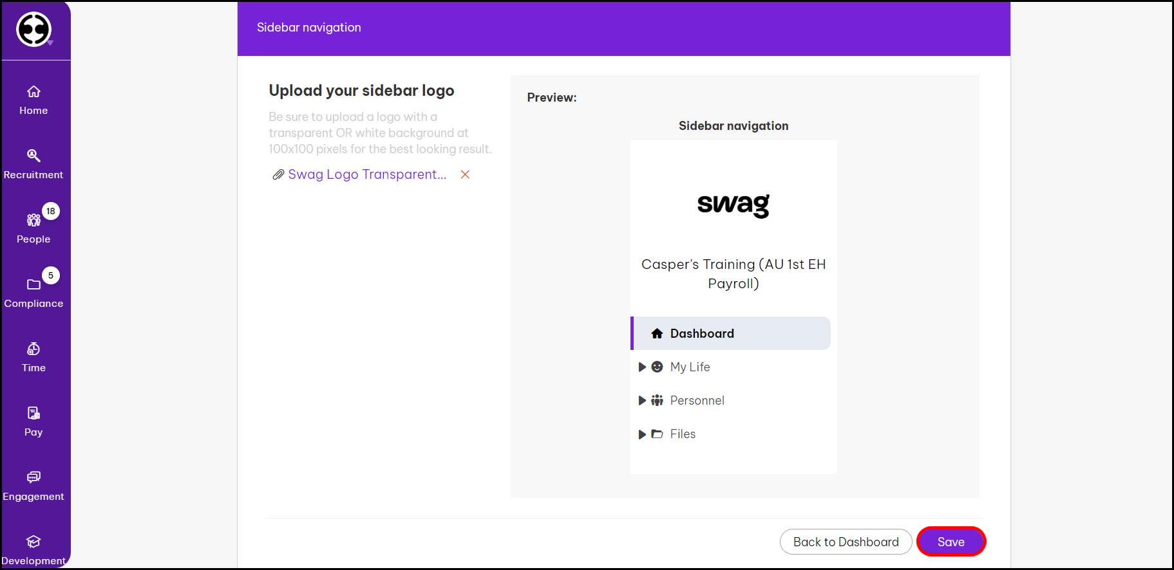
Task: Select the Personnel label in preview
Action: (x=697, y=400)
